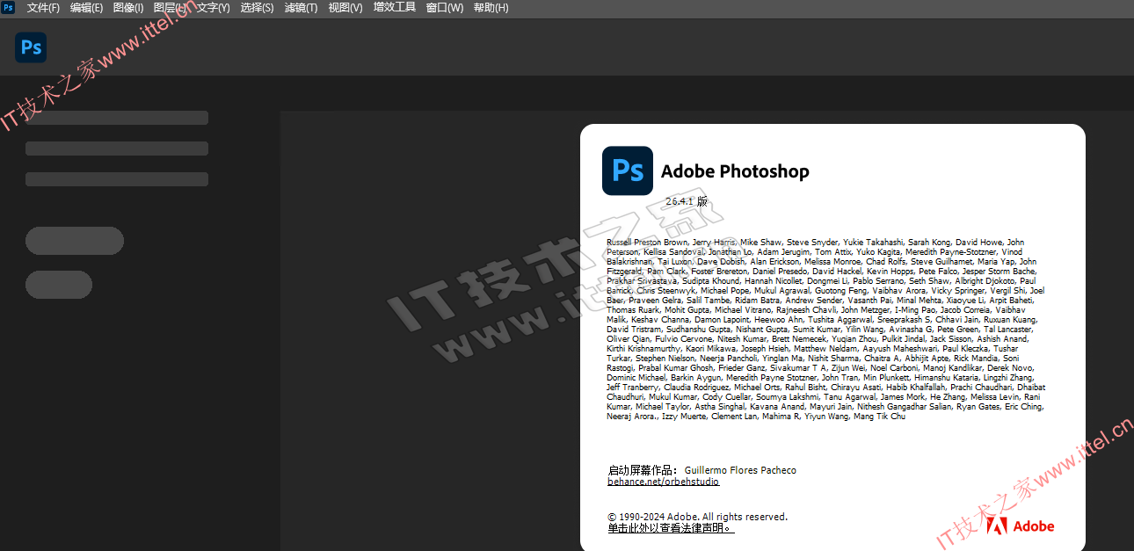Click the red Adobe logo in splash dialog
The image size is (1134, 551).
(x=1020, y=526)
